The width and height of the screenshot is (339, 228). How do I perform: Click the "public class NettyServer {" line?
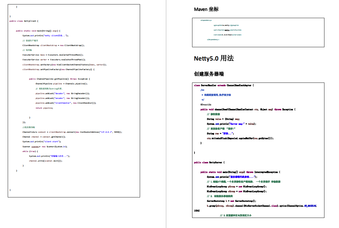point(209,163)
